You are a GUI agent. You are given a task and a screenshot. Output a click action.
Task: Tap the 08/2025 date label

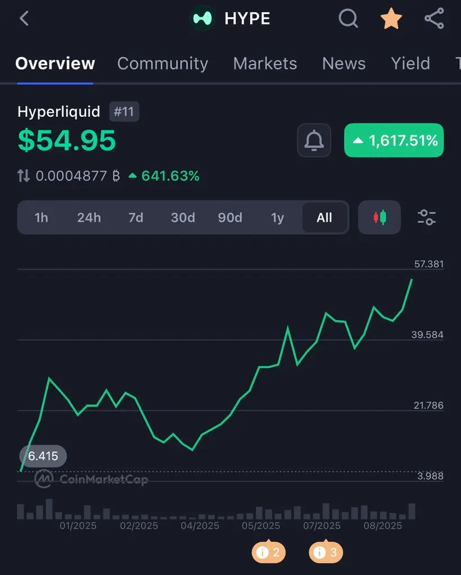tap(382, 526)
